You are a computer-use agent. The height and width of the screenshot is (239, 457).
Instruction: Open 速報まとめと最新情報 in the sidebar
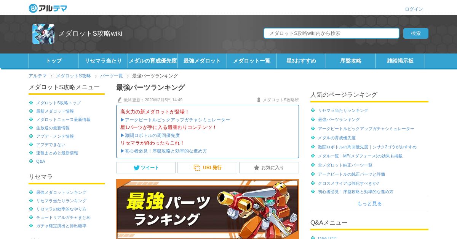[57, 153]
